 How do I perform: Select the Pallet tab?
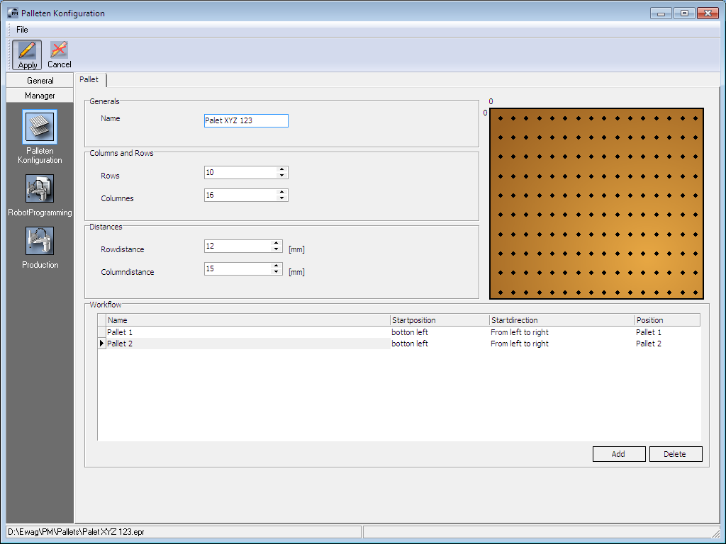tap(89, 79)
